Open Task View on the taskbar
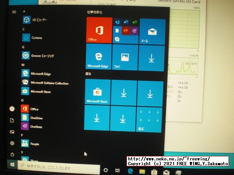Screen dimensions: 234x175 click(x=118, y=170)
